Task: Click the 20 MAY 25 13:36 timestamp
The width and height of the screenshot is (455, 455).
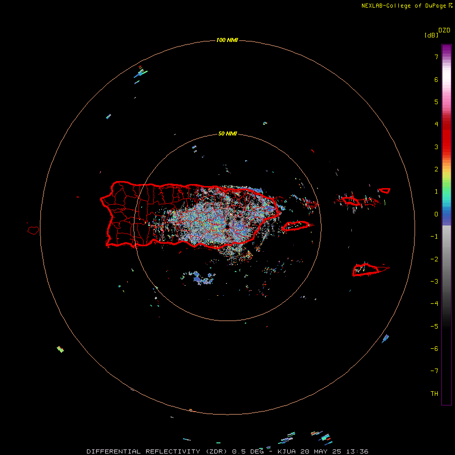Action: (334, 451)
